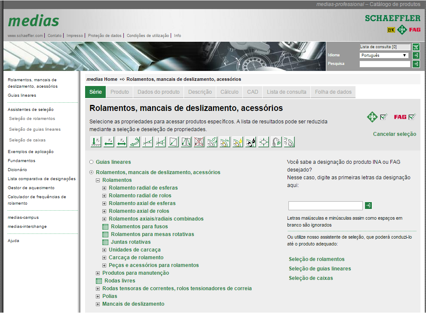Image resolution: width=426 pixels, height=313 pixels.
Task: Select the red crossed-out seal property icon
Action: pos(199,142)
